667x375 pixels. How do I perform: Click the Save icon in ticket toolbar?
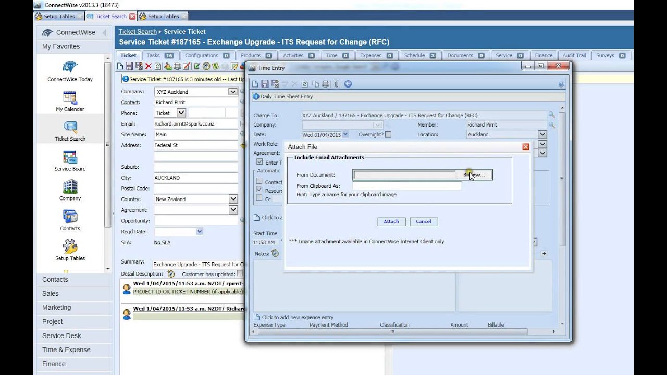click(x=129, y=66)
